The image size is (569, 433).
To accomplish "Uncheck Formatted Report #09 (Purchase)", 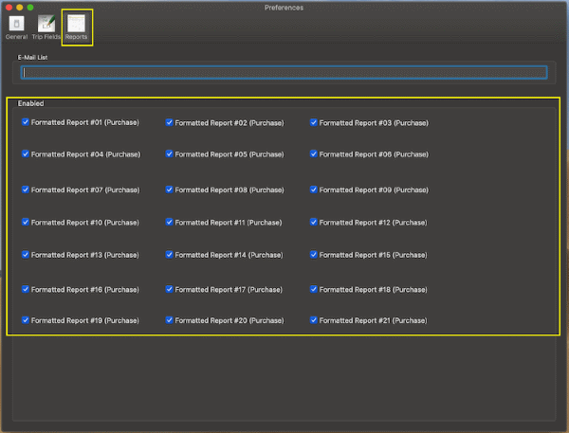I will [314, 189].
